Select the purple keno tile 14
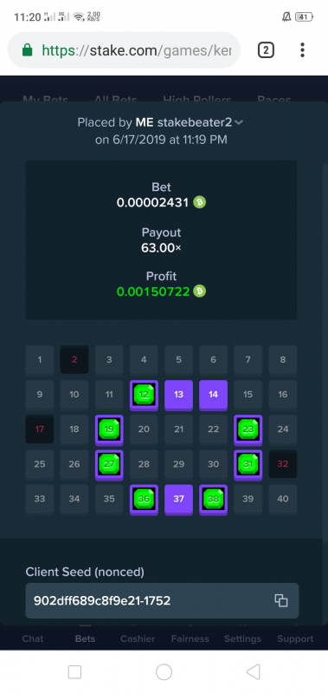This screenshot has width=328, height=694. (213, 395)
